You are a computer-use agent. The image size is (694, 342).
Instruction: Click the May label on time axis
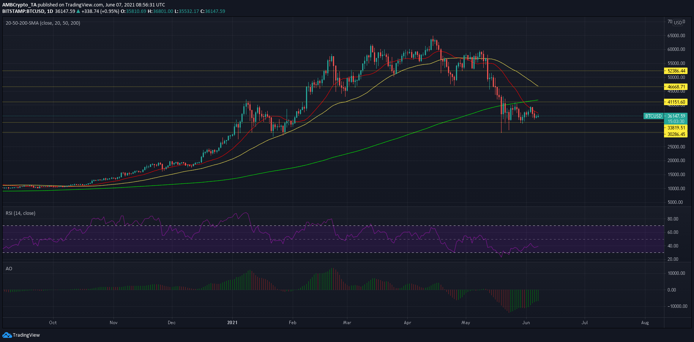466,323
